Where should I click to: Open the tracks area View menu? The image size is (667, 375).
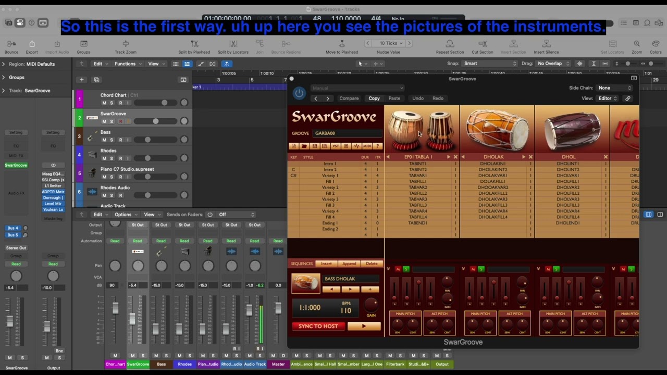click(156, 64)
